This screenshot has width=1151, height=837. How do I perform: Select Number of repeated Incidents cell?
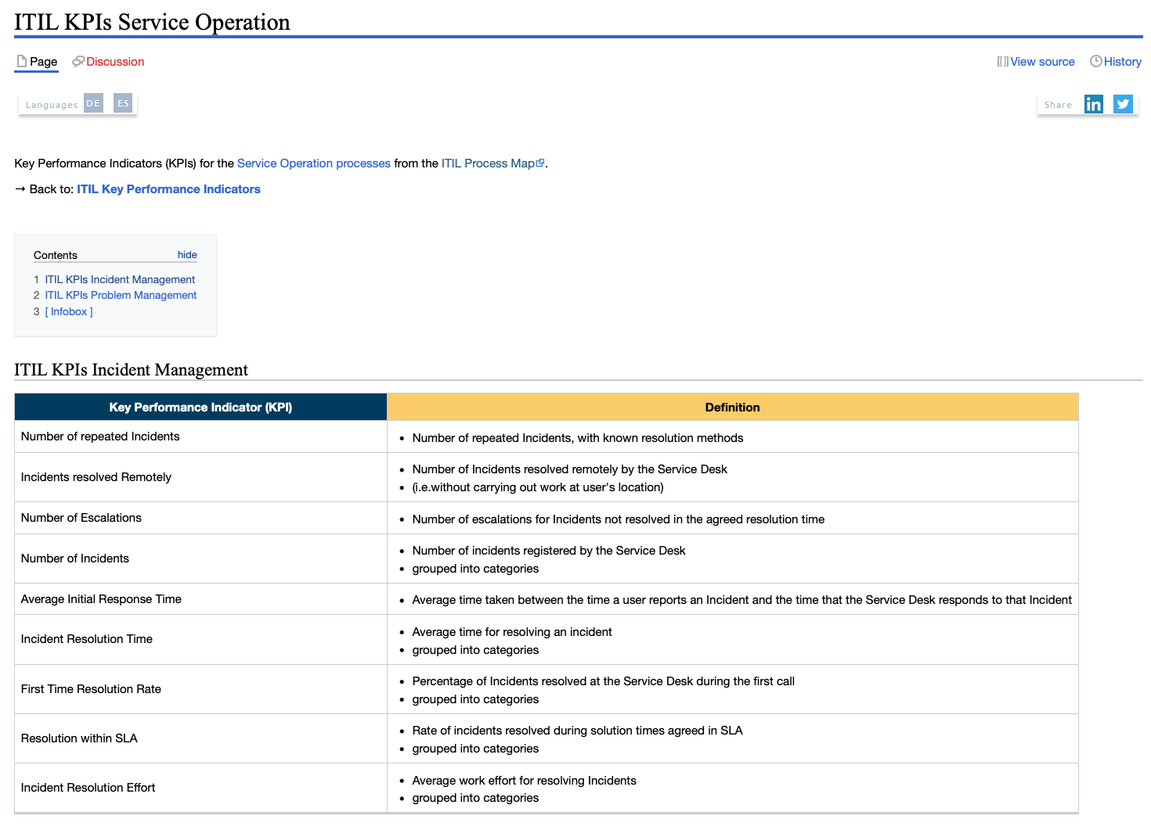point(200,436)
